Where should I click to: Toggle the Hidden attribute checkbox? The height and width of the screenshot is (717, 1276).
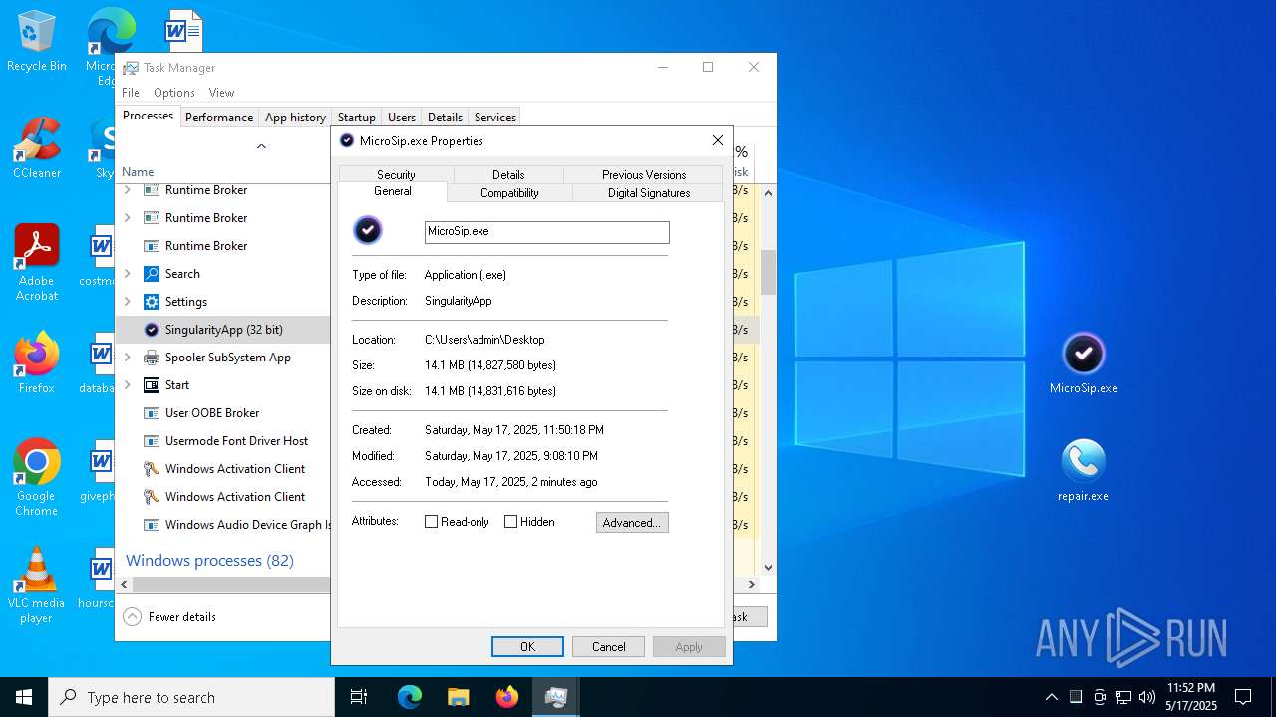pos(511,522)
